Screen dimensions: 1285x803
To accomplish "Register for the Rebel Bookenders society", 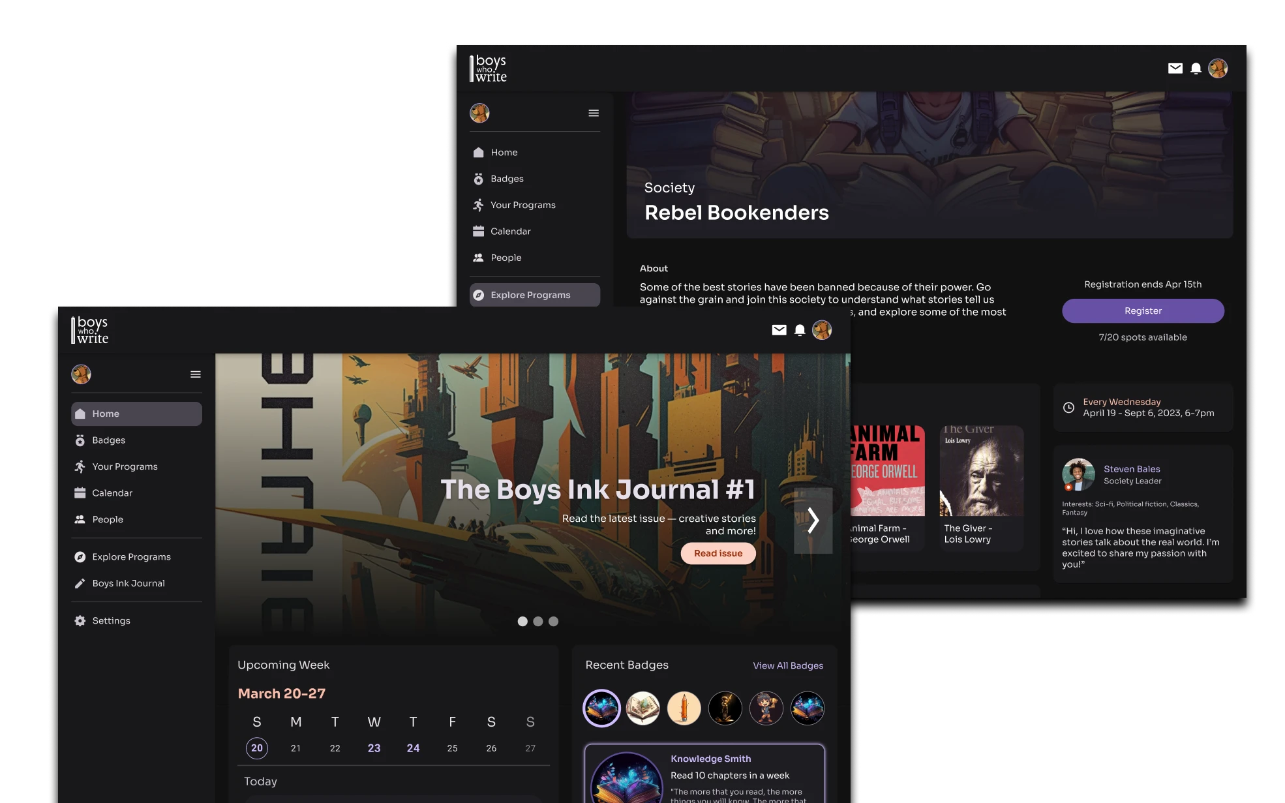I will pyautogui.click(x=1143, y=311).
